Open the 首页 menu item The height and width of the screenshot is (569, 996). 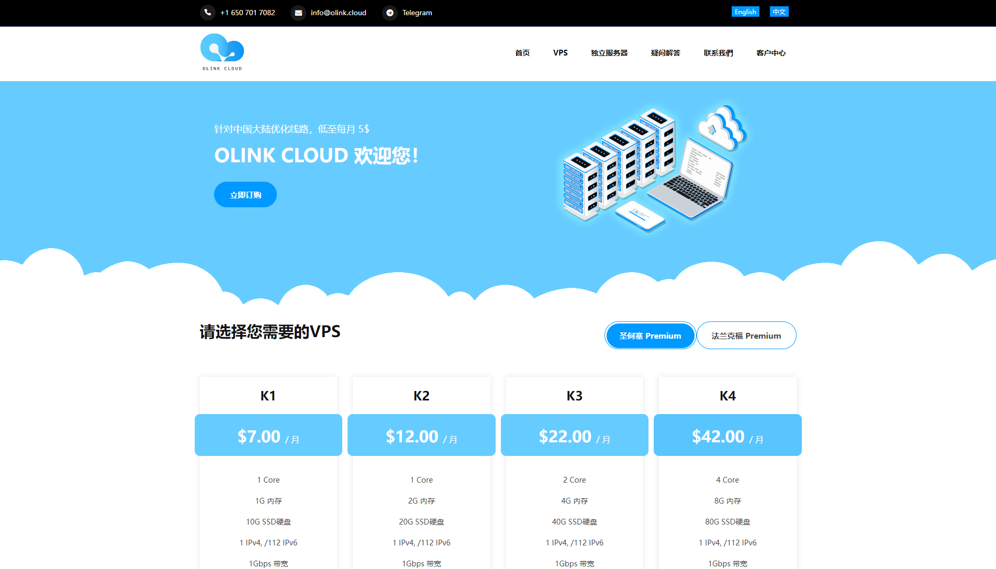click(521, 53)
